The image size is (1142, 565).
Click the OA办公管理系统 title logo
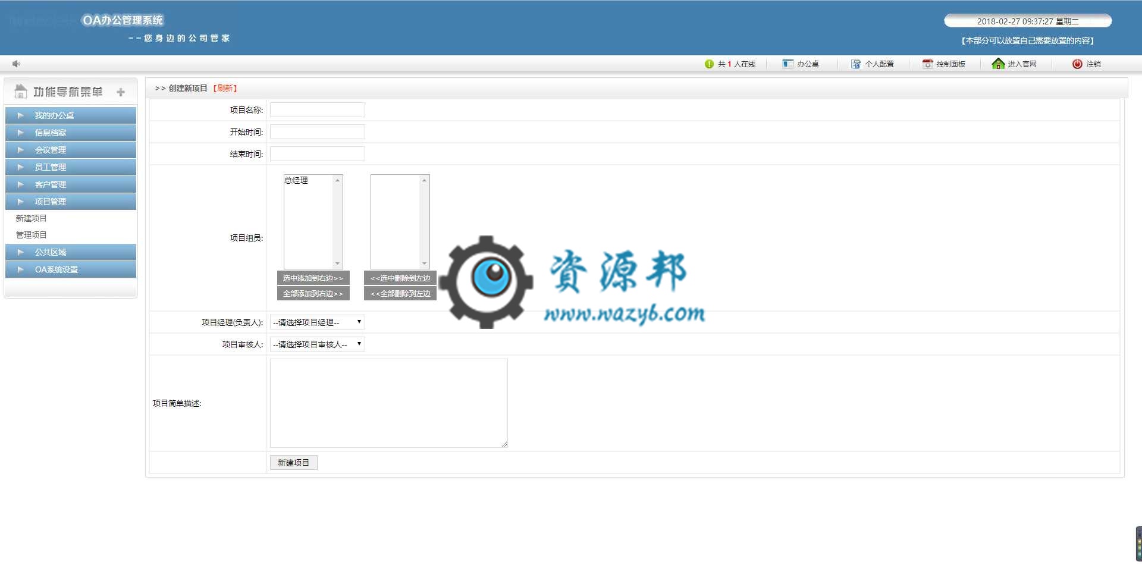pos(123,20)
